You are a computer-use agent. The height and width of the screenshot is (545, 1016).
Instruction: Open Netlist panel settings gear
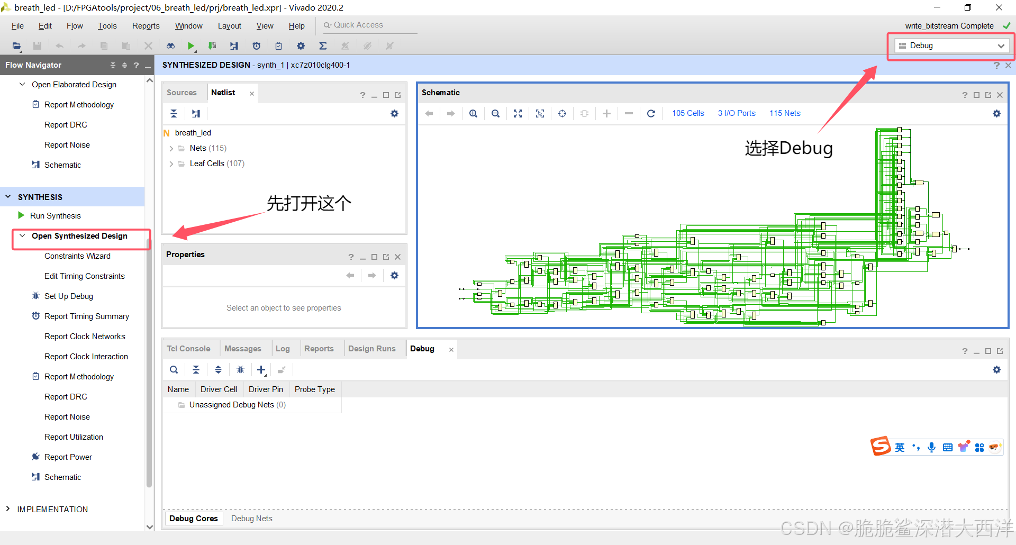[394, 113]
